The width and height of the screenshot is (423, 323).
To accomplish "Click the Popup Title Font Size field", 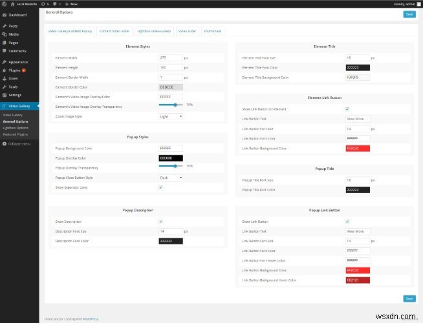I will [358, 180].
